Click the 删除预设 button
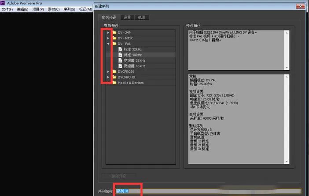Image resolution: width=309 pixels, height=196 pixels. coord(119,176)
